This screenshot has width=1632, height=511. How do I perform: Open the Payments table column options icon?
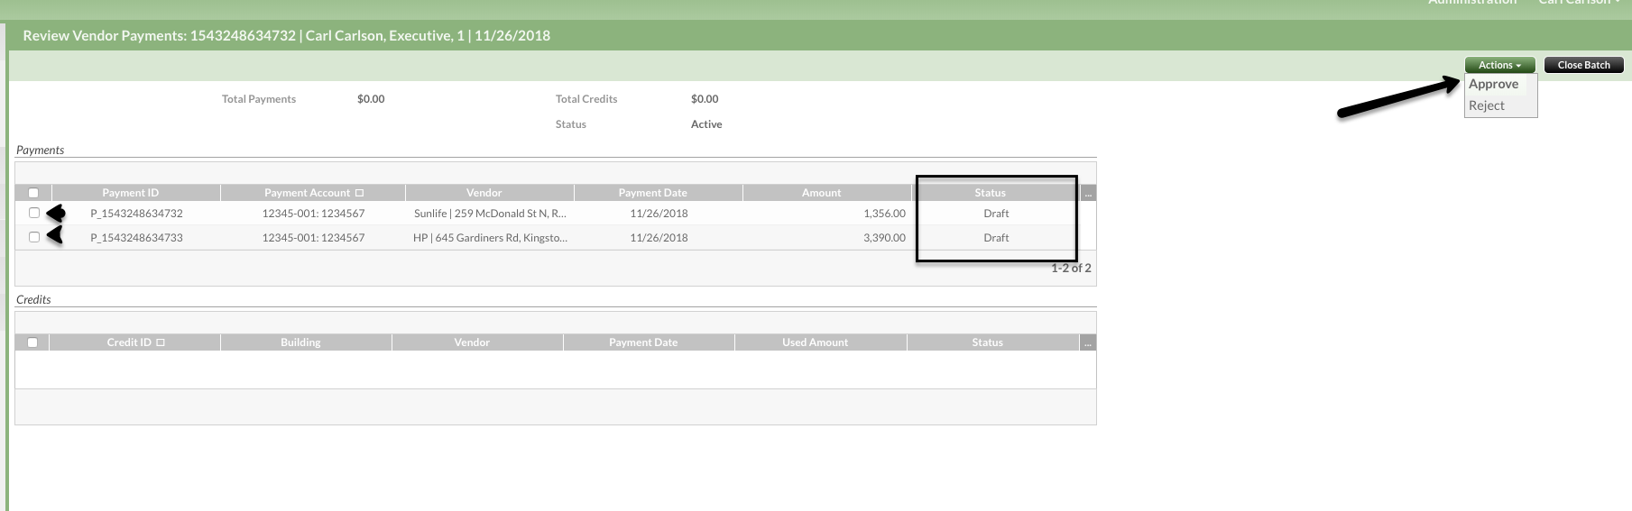(x=1088, y=193)
